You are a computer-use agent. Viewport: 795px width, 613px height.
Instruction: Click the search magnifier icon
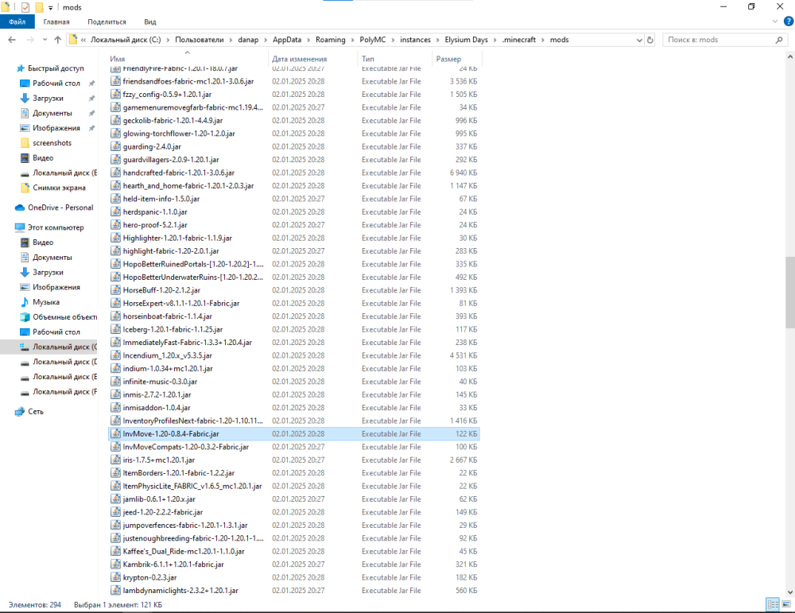point(779,40)
